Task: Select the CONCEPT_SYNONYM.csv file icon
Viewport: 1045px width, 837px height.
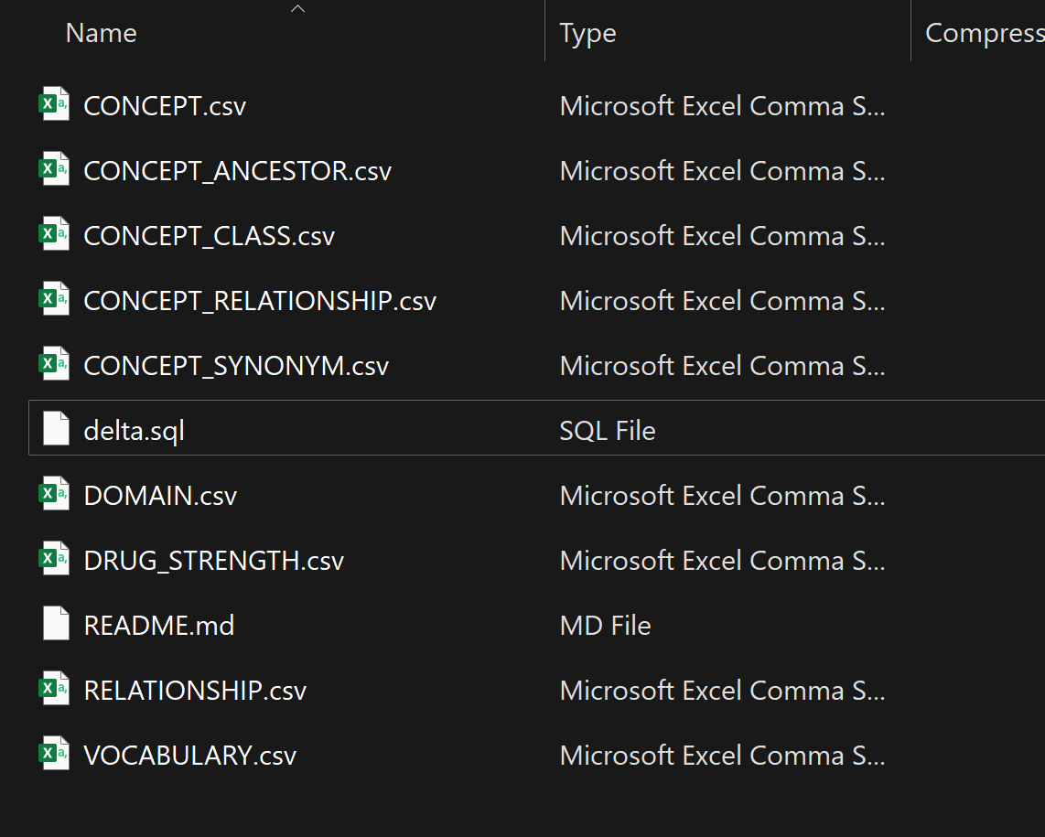Action: point(55,364)
